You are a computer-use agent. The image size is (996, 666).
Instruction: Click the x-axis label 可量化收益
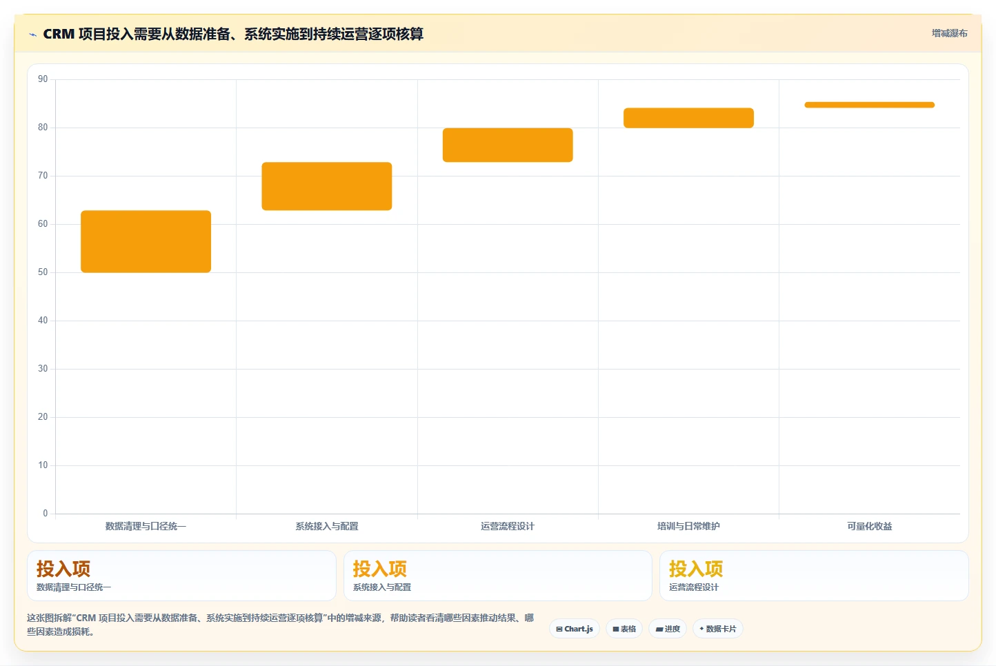[869, 526]
